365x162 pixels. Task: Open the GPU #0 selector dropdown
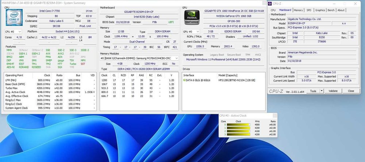[191, 31]
